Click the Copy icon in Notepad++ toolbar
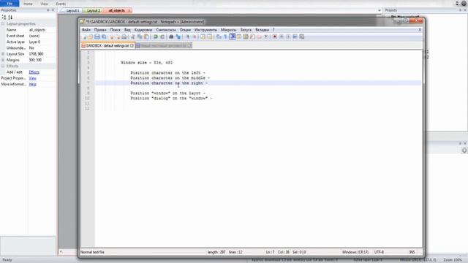The height and width of the screenshot is (263, 468). [140, 37]
